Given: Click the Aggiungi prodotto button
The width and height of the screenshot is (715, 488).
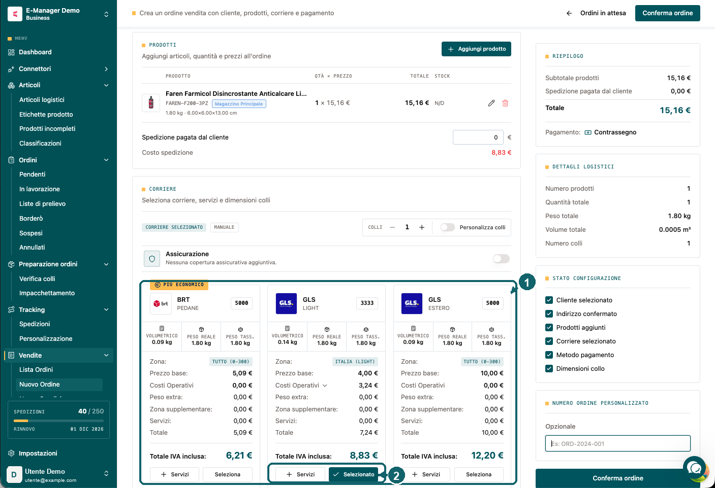Looking at the screenshot, I should click(x=476, y=49).
